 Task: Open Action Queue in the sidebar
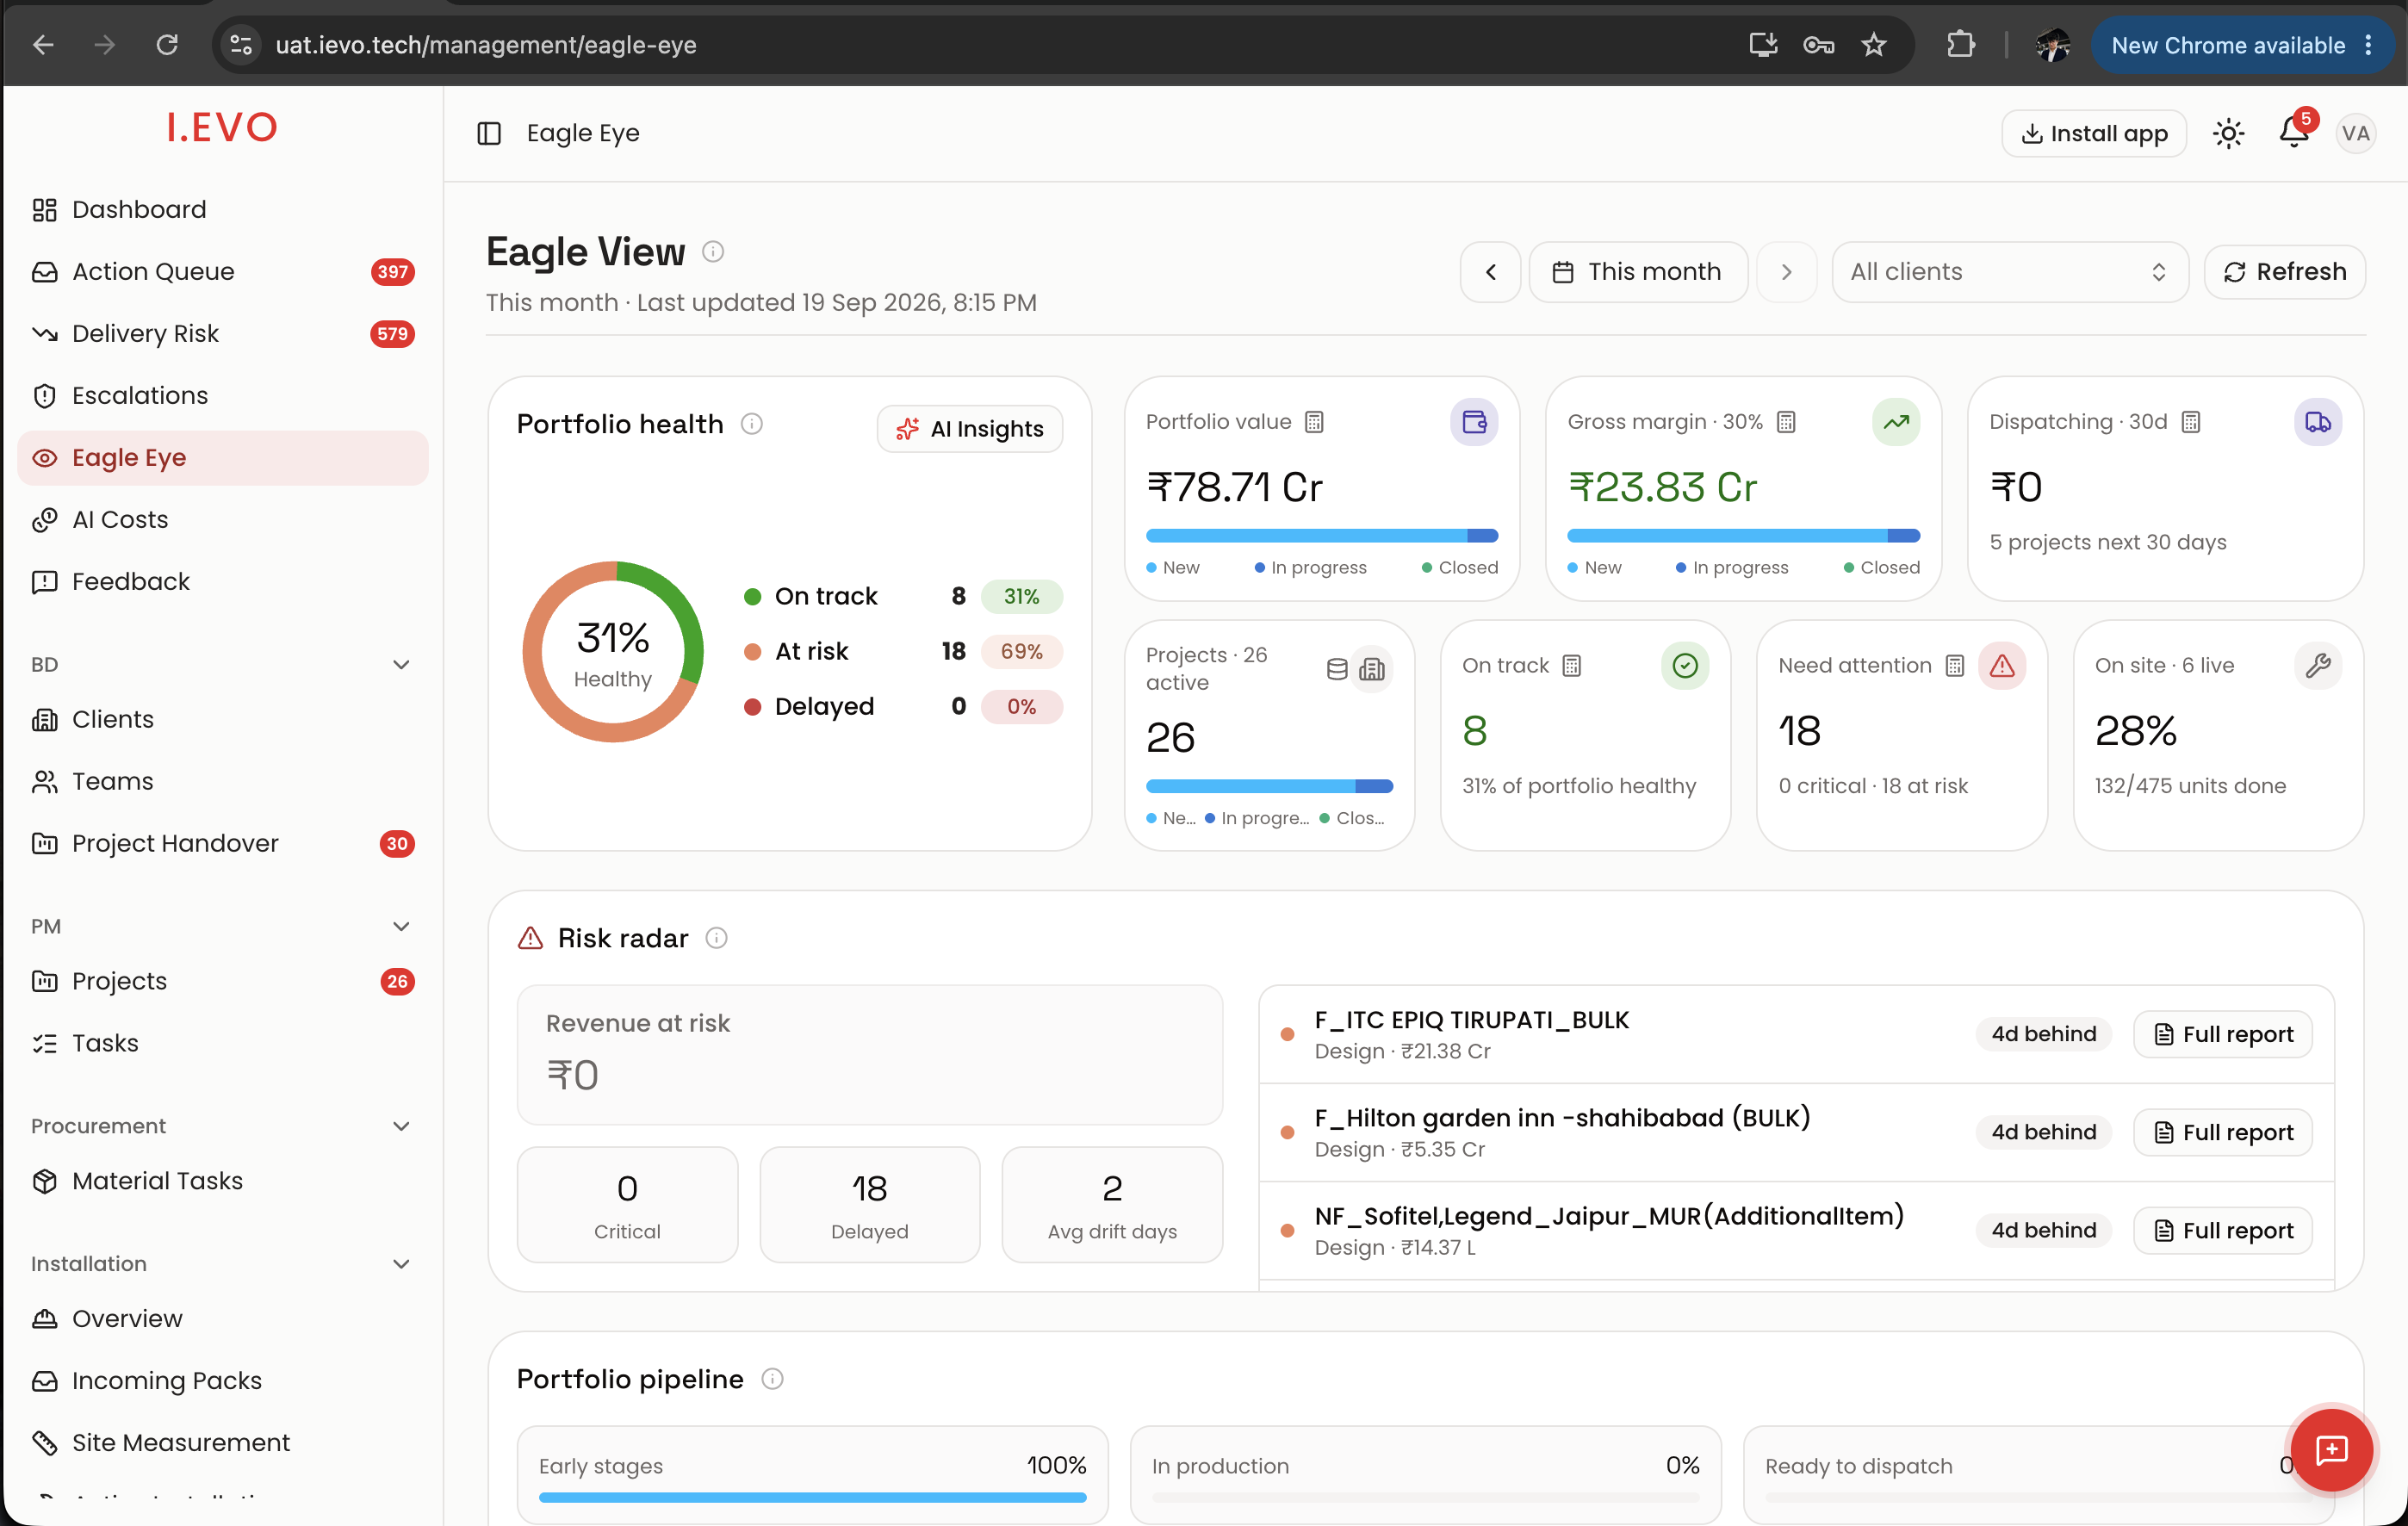[x=222, y=271]
